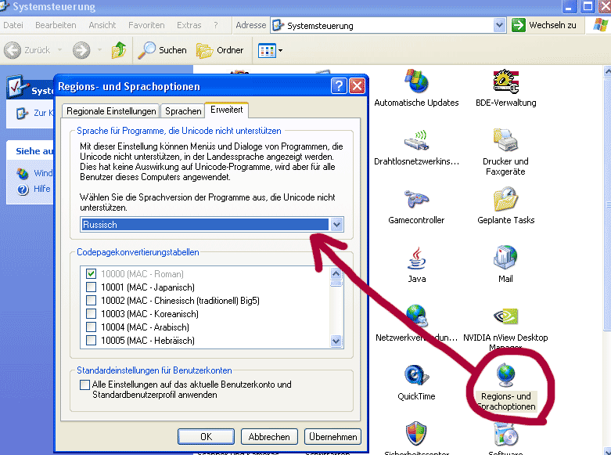Screen dimensions: 611x455
Task: Click Zur Kategorieansicht link in sidebar
Action: 43,113
